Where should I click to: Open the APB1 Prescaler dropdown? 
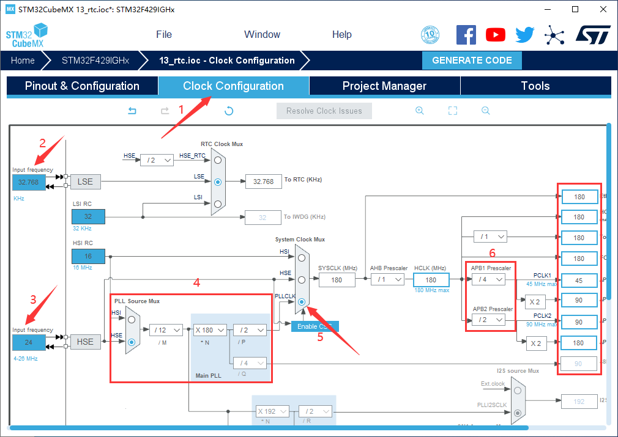point(488,279)
